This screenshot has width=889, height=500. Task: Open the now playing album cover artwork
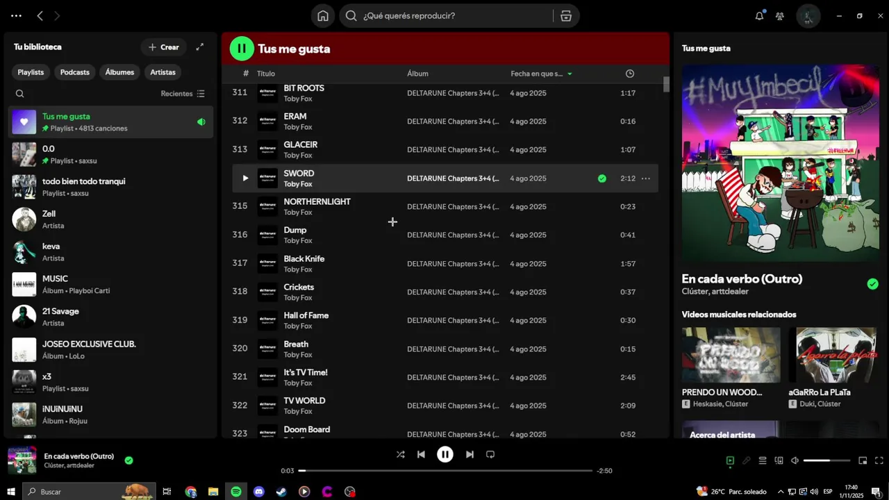[x=781, y=164]
